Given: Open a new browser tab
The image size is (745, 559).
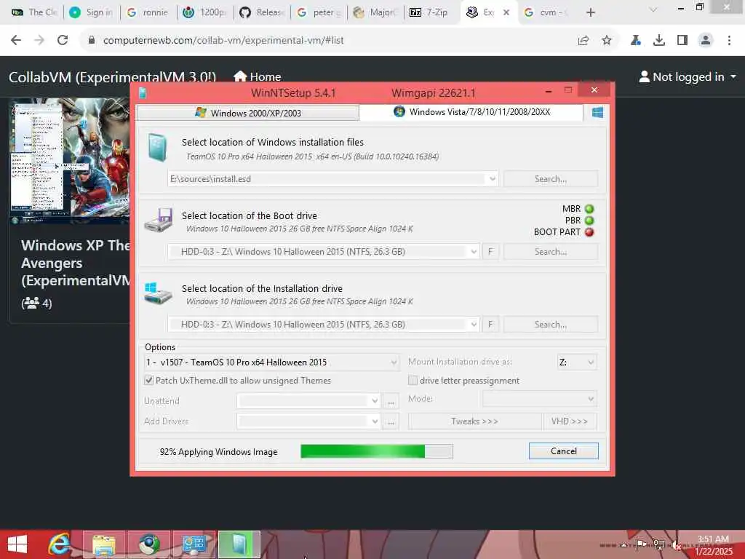Looking at the screenshot, I should (591, 12).
